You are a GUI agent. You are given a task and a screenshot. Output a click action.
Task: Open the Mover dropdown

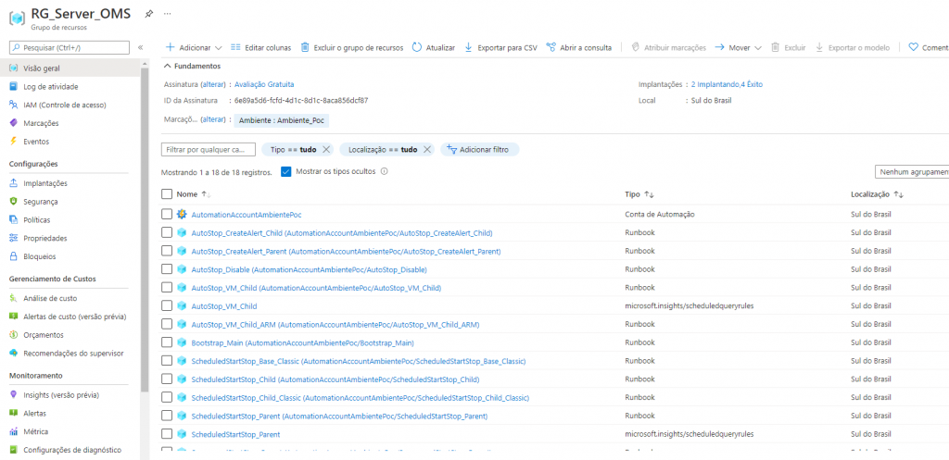[738, 47]
